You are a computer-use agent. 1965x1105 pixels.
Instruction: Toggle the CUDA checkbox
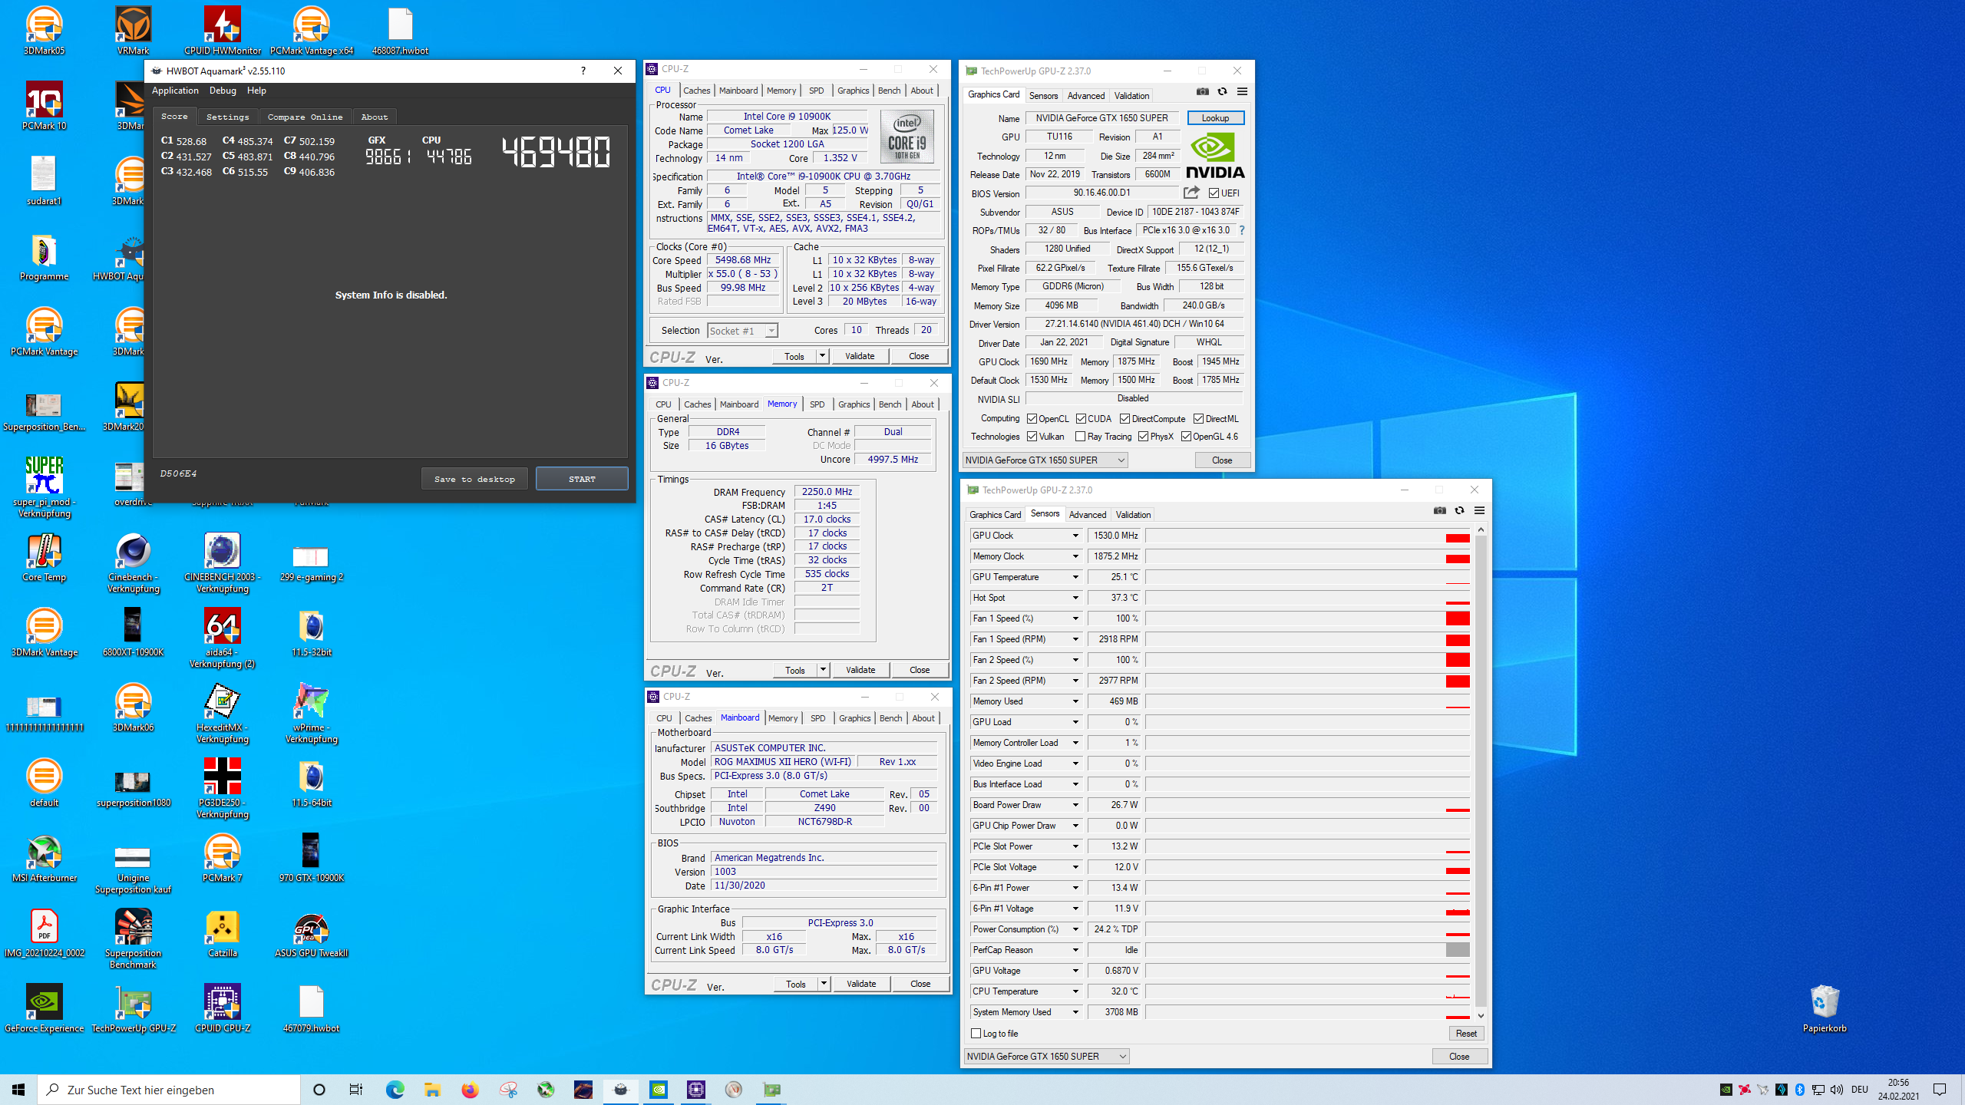1081,419
